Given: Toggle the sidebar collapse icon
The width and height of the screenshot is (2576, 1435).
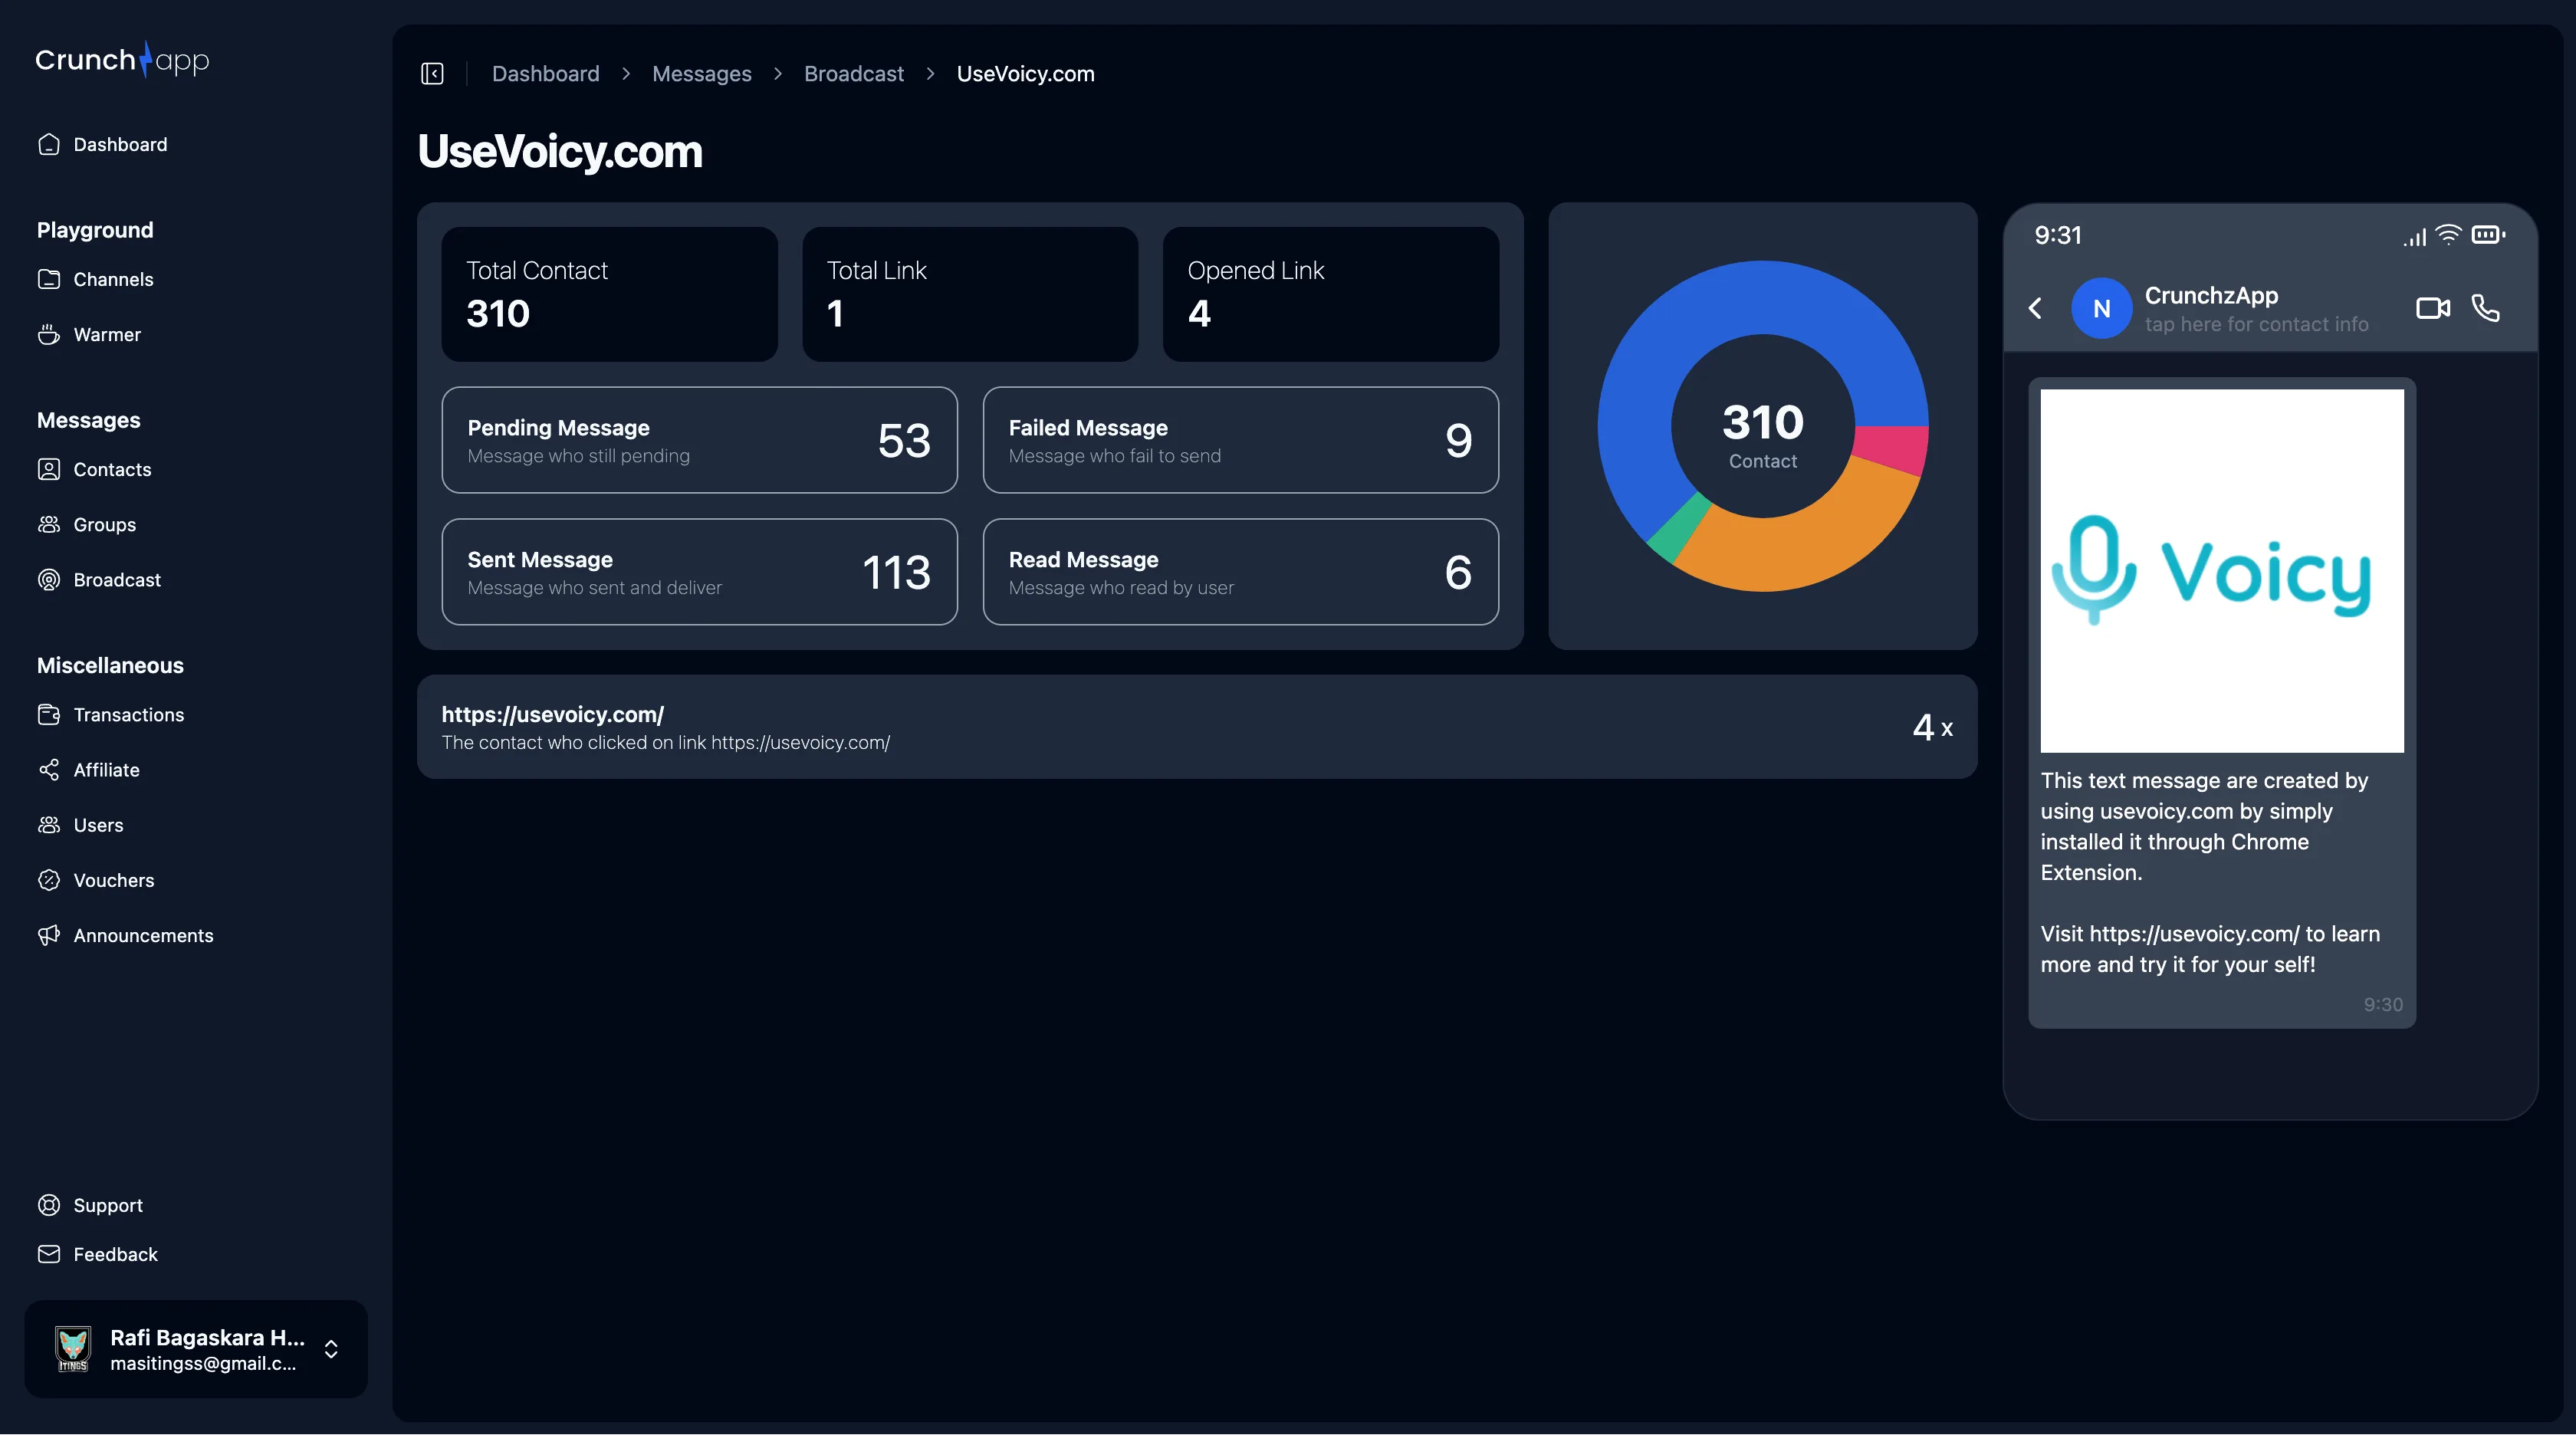Looking at the screenshot, I should point(432,74).
